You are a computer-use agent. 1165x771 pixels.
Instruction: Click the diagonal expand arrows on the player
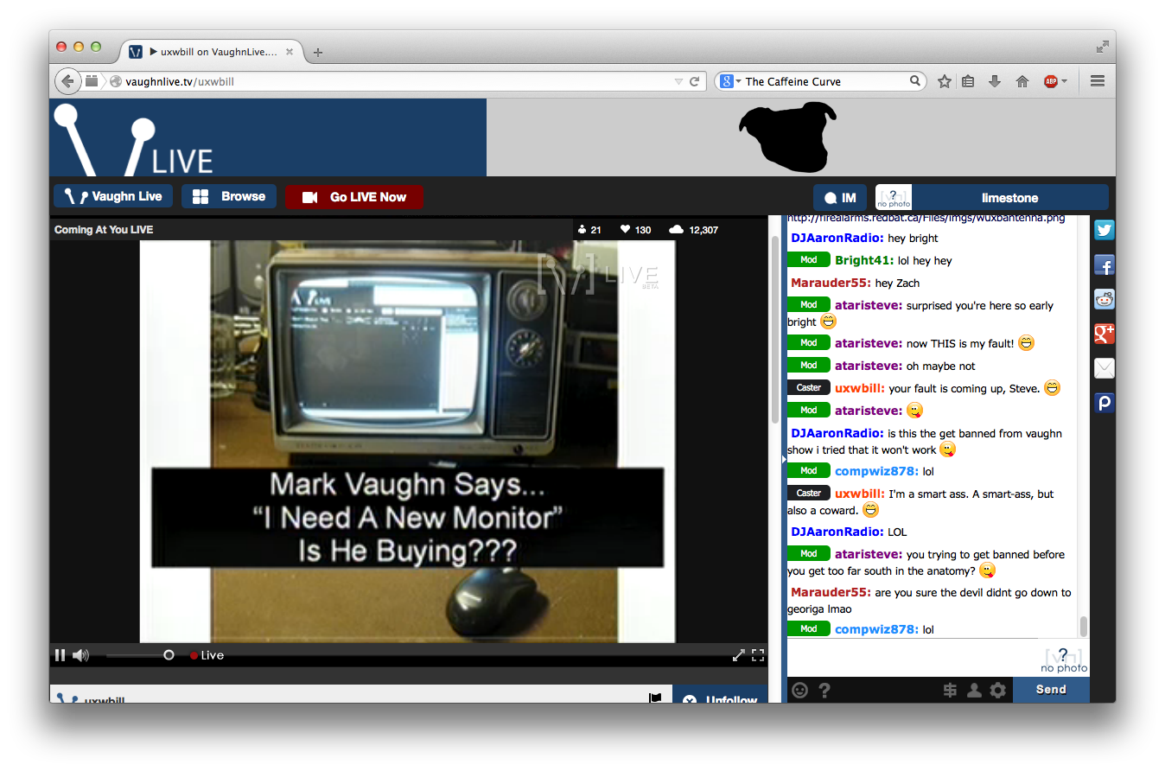(x=739, y=655)
